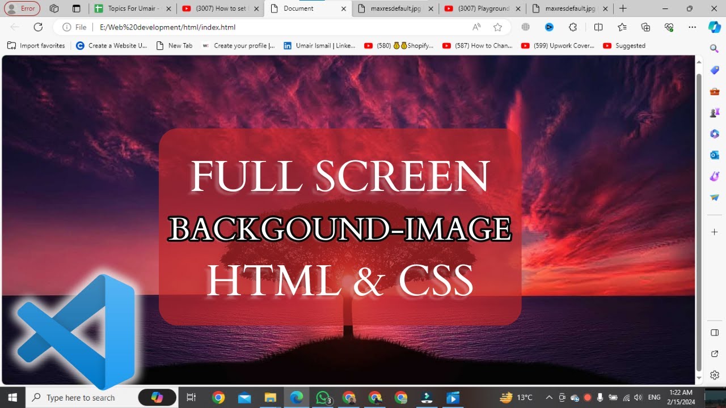View site information File icon
The height and width of the screenshot is (408, 726).
(x=74, y=27)
